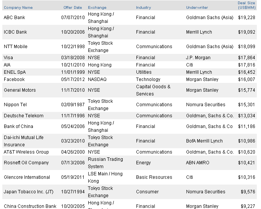The width and height of the screenshot is (261, 209).
Task: Sort the table by Exchange header
Action: 97,7
